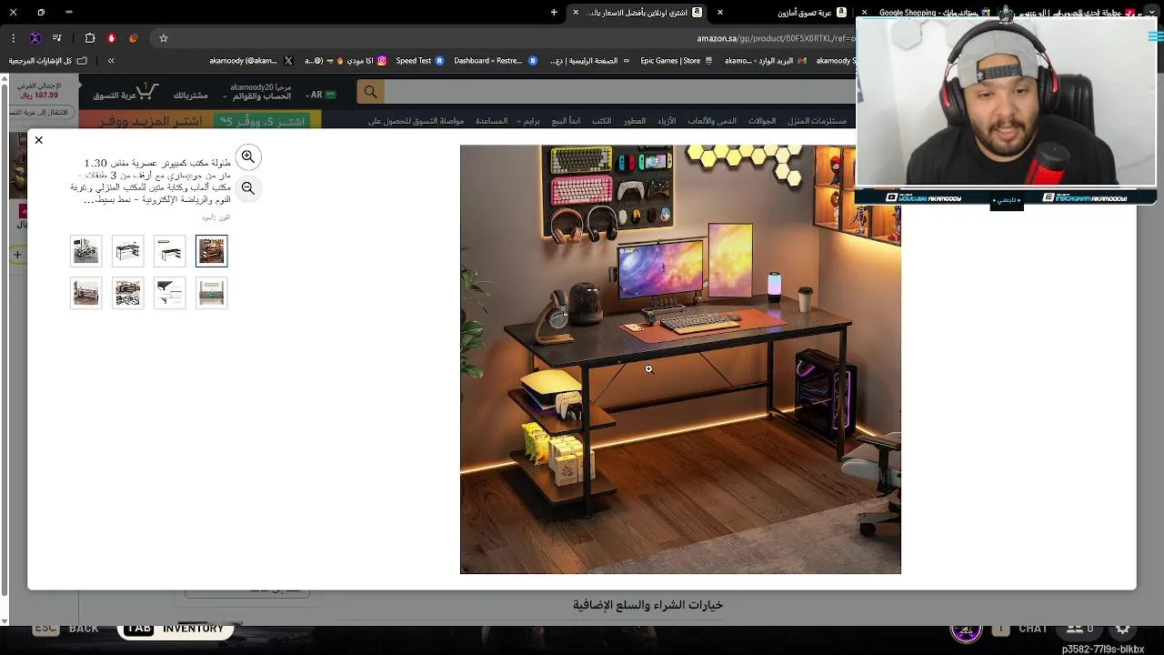Click ابدأ البيع link
The image size is (1164, 655).
566,121
